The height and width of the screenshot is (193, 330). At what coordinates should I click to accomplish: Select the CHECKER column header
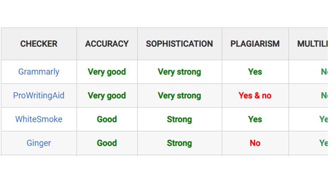(x=39, y=44)
